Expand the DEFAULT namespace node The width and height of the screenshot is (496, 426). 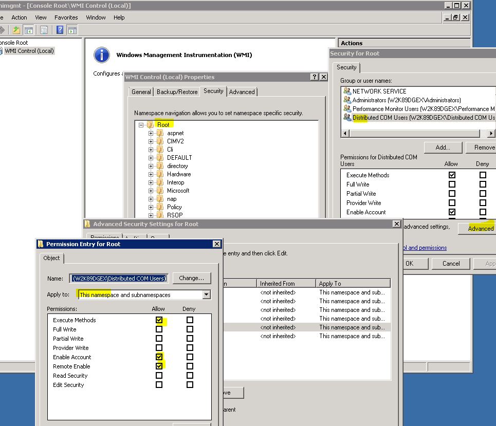151,158
